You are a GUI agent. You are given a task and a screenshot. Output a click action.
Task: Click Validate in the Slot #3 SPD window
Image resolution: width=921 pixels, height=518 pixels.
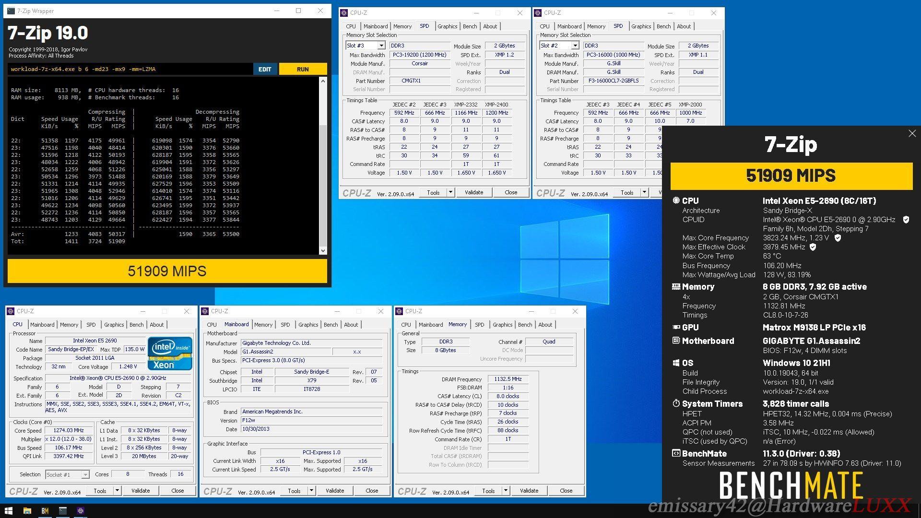pos(474,192)
